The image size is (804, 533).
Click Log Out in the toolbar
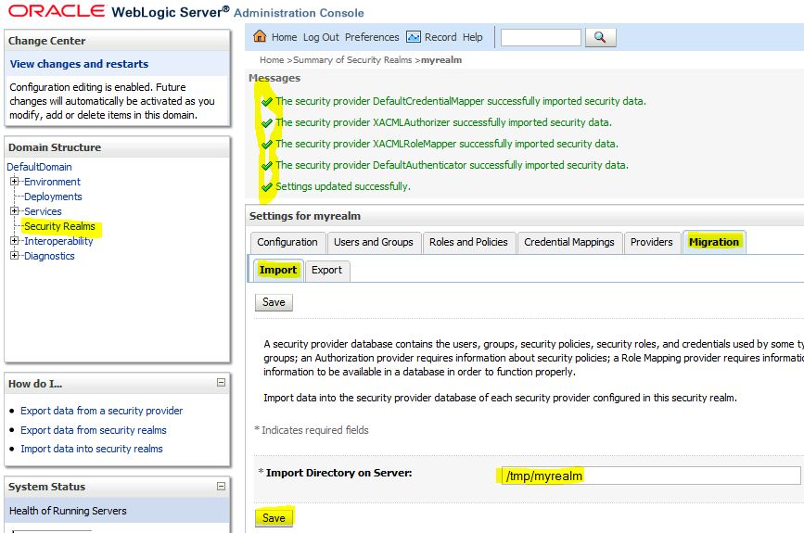tap(321, 37)
